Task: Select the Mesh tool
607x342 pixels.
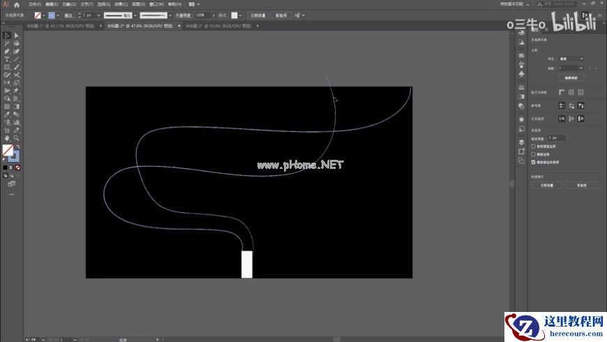Action: coord(7,107)
